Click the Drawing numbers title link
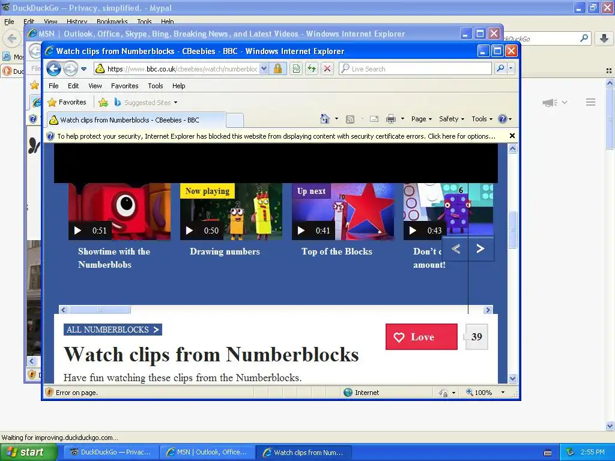 225,252
